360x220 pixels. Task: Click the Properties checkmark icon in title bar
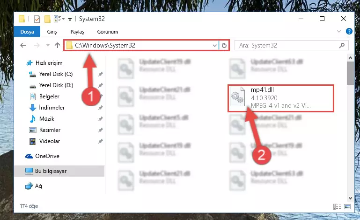[37, 19]
